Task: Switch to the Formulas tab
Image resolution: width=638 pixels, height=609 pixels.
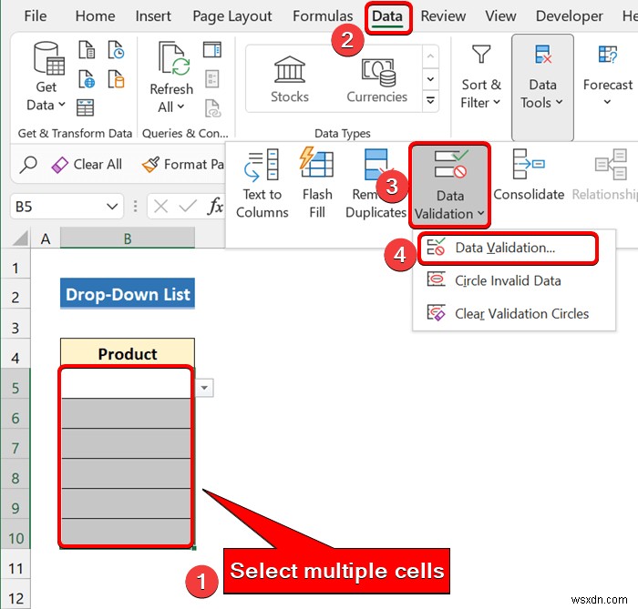Action: coord(323,16)
